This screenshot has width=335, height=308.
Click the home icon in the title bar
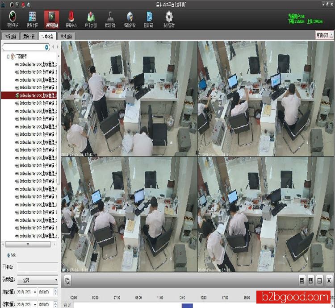tap(29, 4)
